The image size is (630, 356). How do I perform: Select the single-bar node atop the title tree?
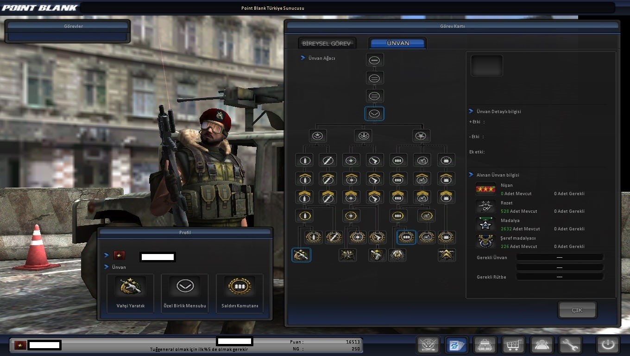[x=375, y=60]
